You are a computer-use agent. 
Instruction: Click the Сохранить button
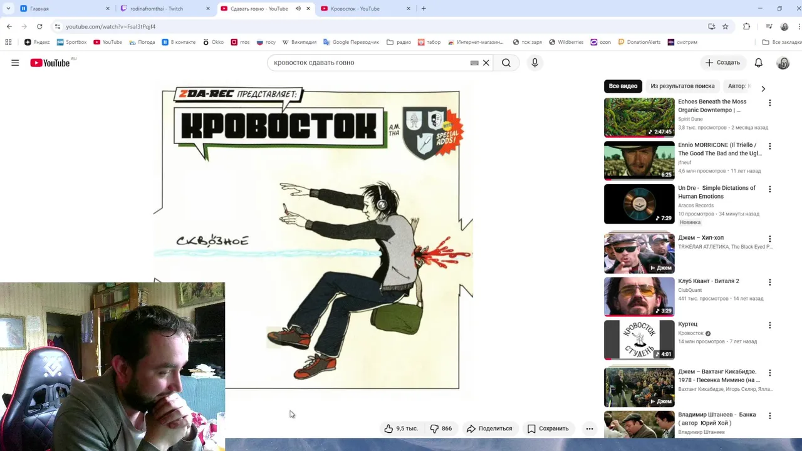coord(548,428)
